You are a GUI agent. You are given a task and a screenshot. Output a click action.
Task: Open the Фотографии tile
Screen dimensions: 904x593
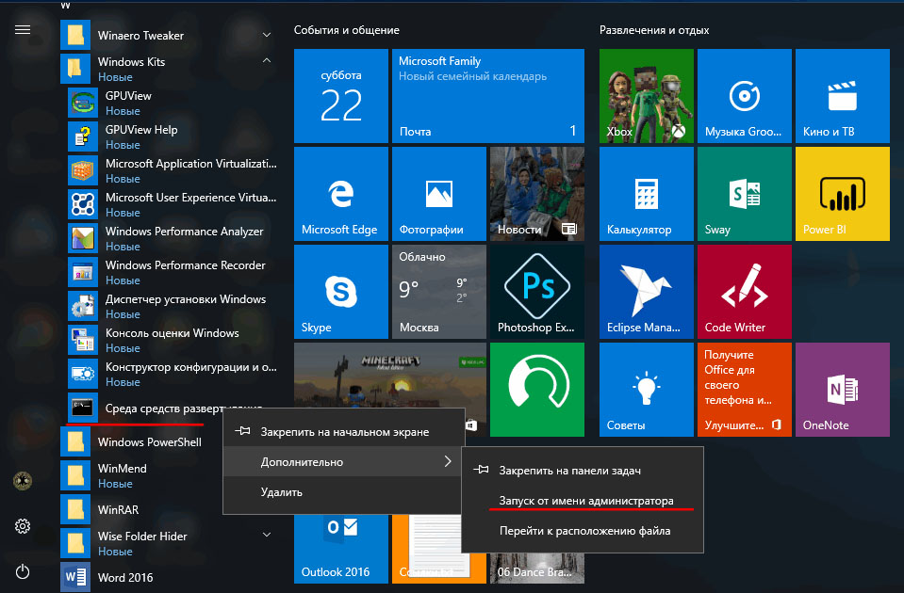439,194
